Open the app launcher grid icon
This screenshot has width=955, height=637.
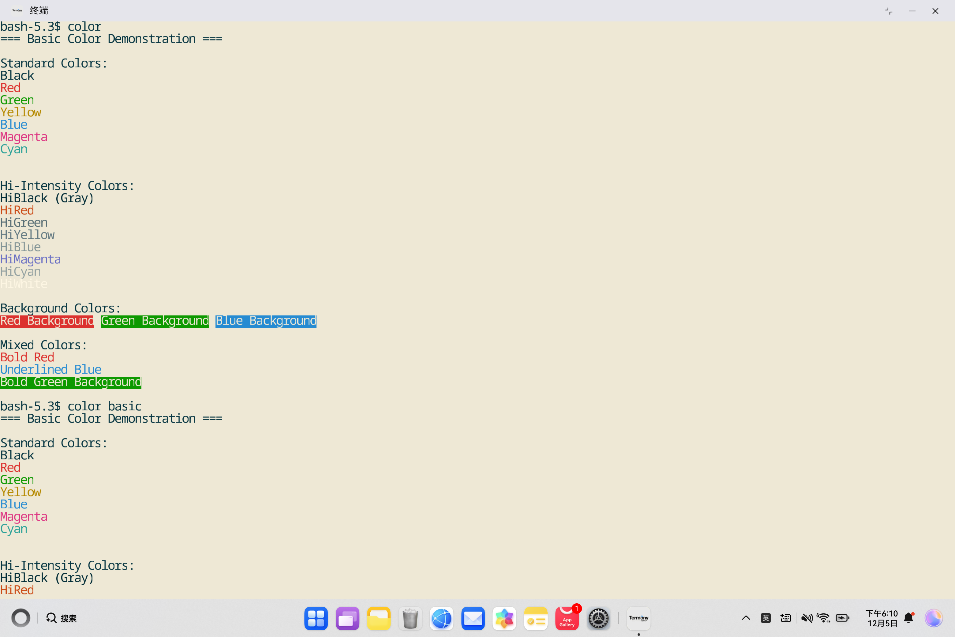coord(316,618)
